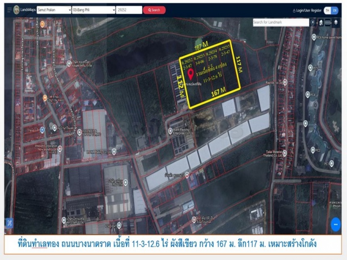Click the Search for Landmark input box
The image size is (347, 260).
tap(281, 23)
